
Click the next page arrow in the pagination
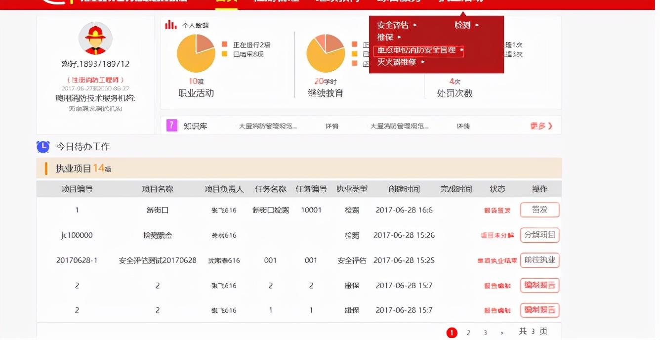point(502,333)
